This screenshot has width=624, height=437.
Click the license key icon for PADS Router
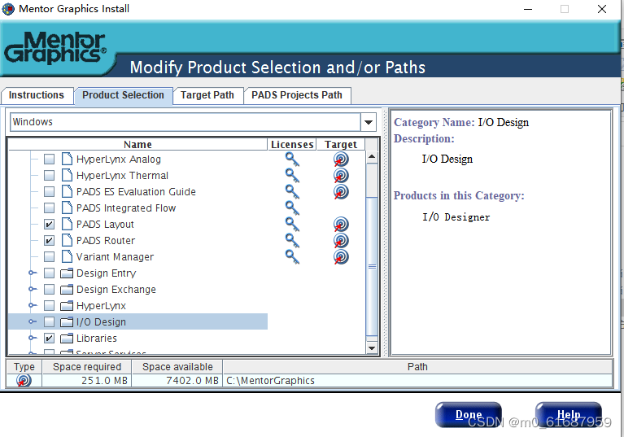292,241
